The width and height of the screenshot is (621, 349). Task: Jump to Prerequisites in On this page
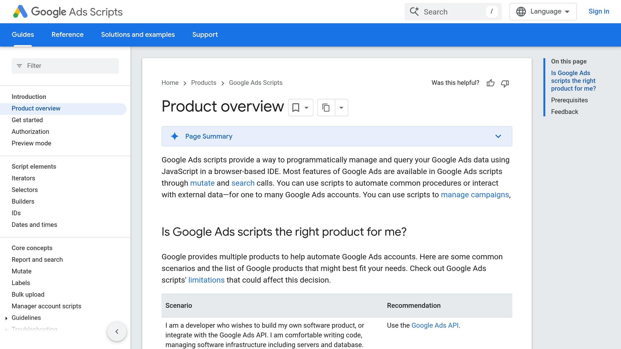[x=569, y=100]
